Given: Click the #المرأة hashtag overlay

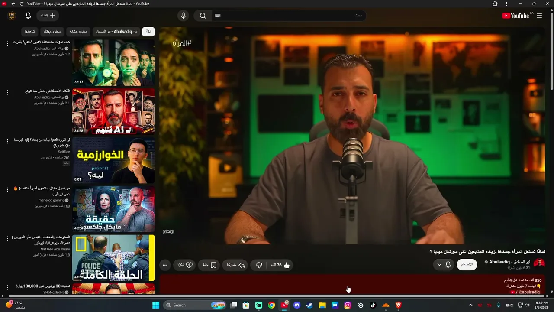Looking at the screenshot, I should click(x=182, y=43).
